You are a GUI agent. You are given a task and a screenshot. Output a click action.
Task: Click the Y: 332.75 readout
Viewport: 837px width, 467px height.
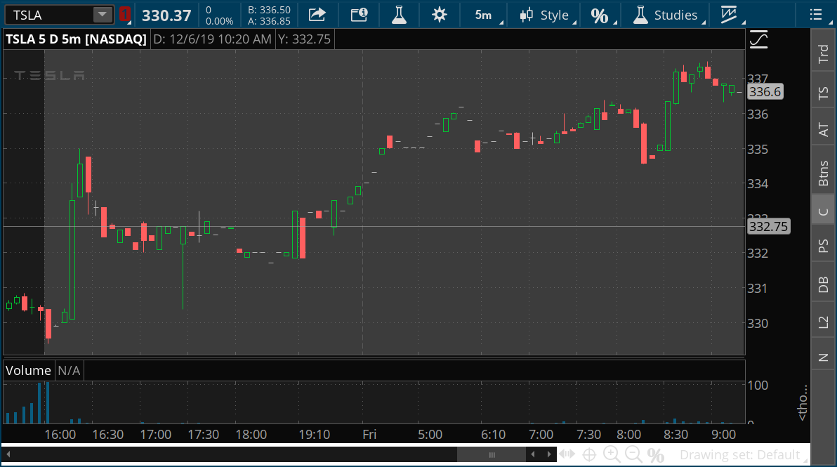coord(304,39)
